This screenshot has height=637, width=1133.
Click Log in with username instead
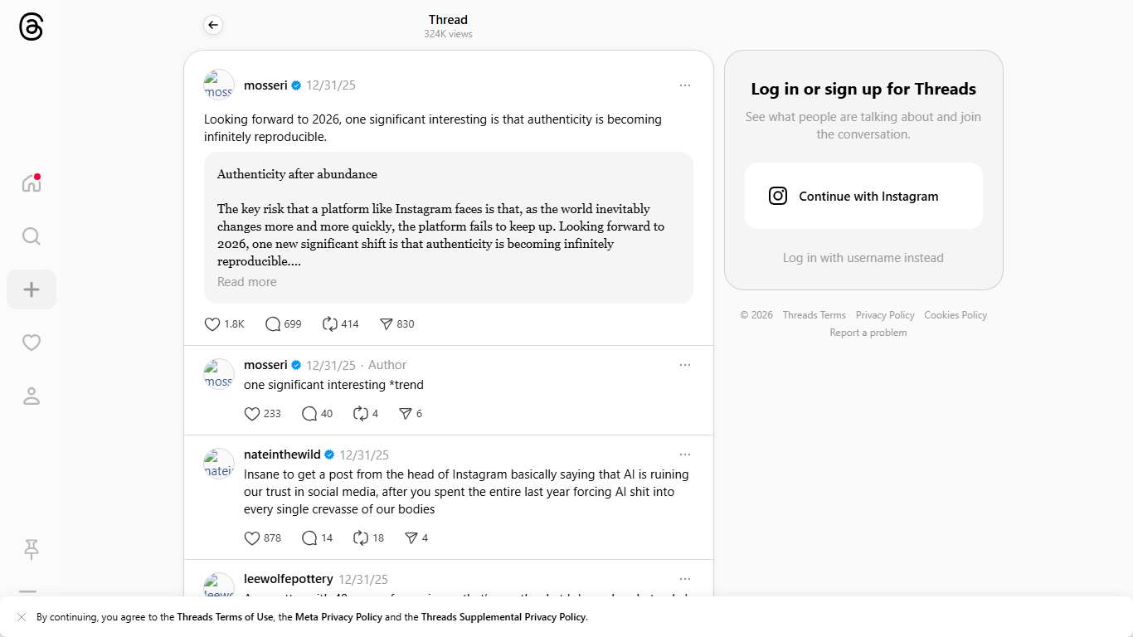863,258
